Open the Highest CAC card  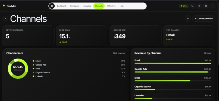point(136,36)
